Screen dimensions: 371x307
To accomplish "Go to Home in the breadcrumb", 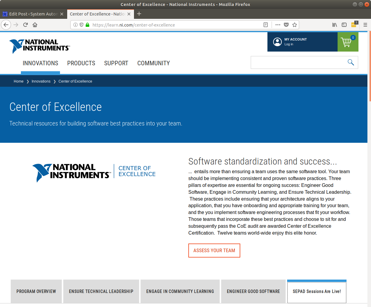I will pos(19,81).
